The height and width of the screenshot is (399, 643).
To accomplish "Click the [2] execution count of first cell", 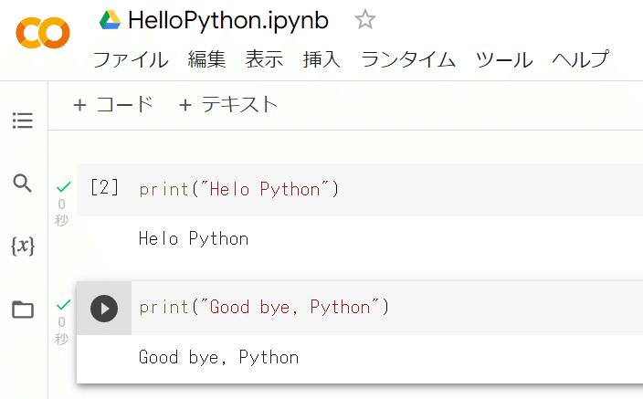I will [x=104, y=188].
